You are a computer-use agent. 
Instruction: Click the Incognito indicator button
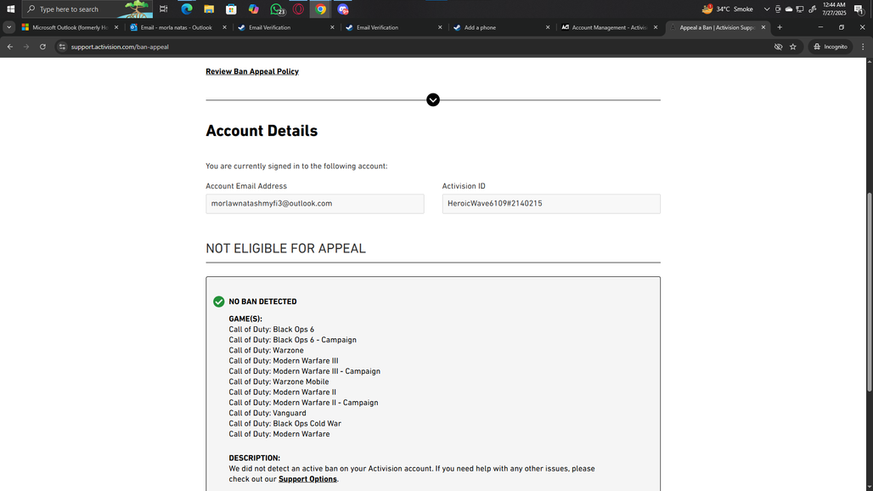coord(831,47)
